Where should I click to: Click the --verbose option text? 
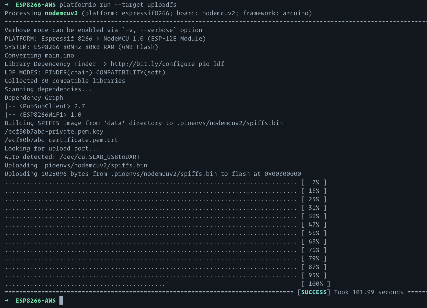coord(156,30)
